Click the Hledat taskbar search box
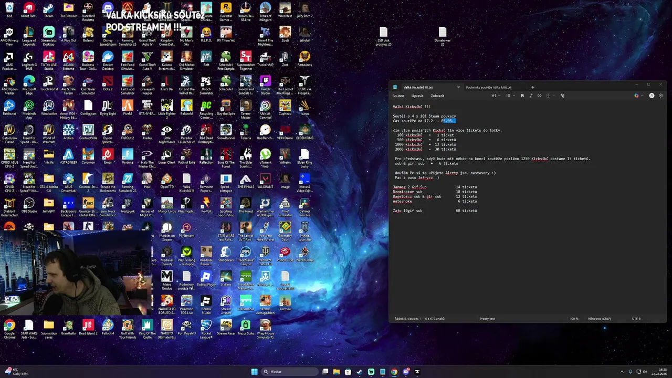The height and width of the screenshot is (378, 672). point(290,372)
